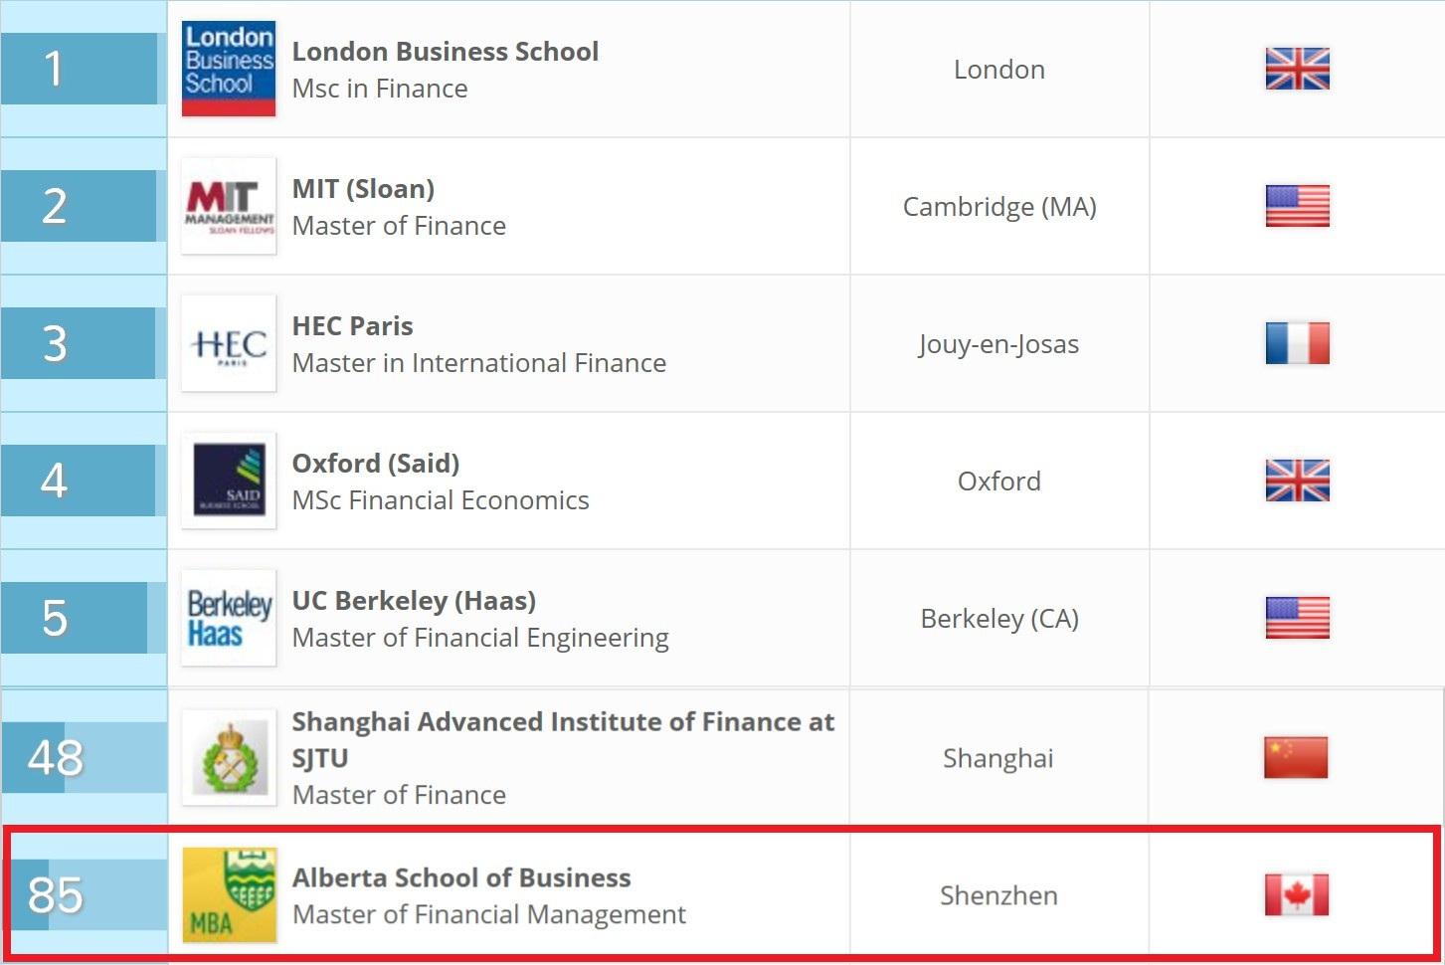Select Master in International Finance program

coord(478,363)
